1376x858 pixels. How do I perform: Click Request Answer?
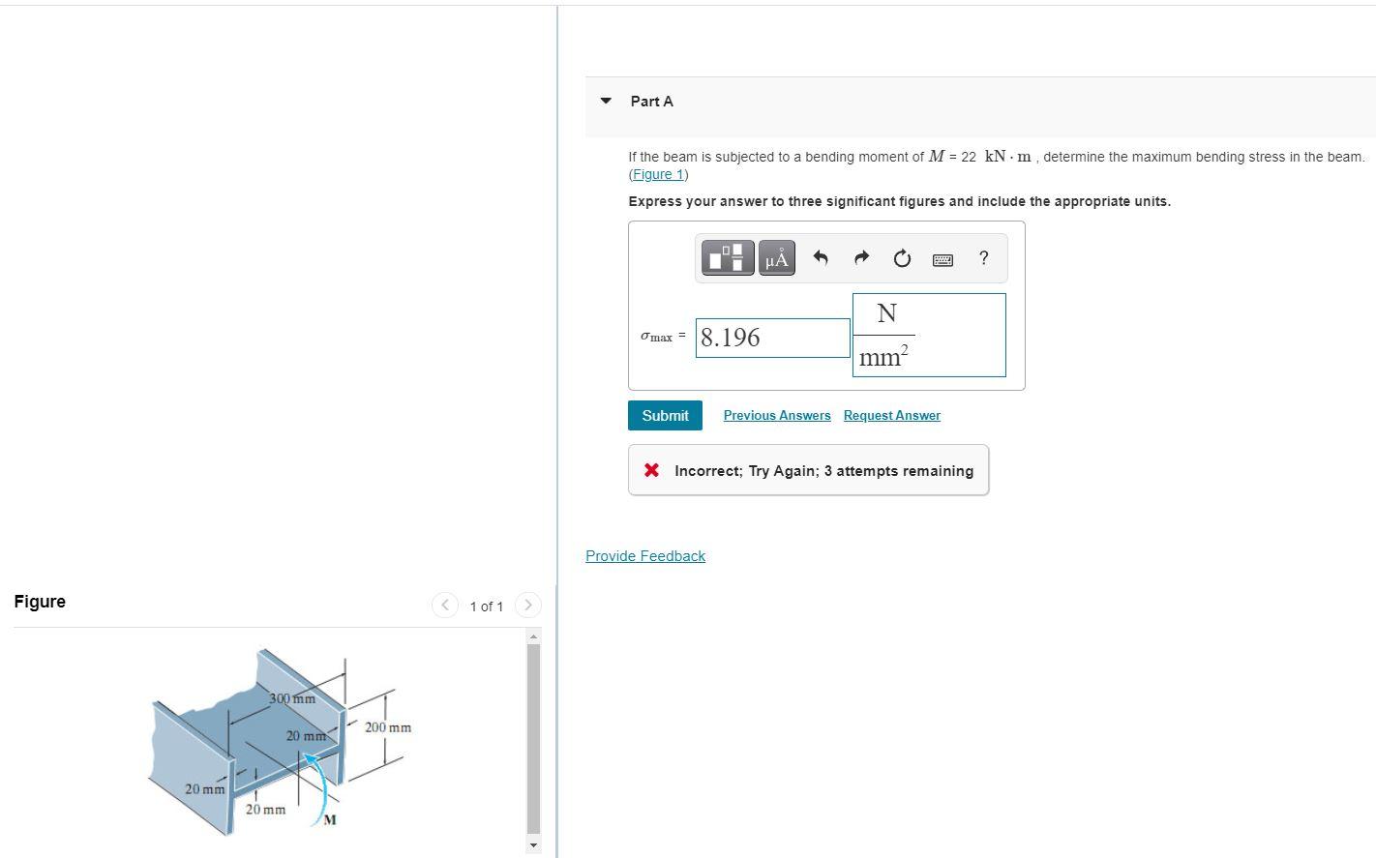tap(891, 415)
